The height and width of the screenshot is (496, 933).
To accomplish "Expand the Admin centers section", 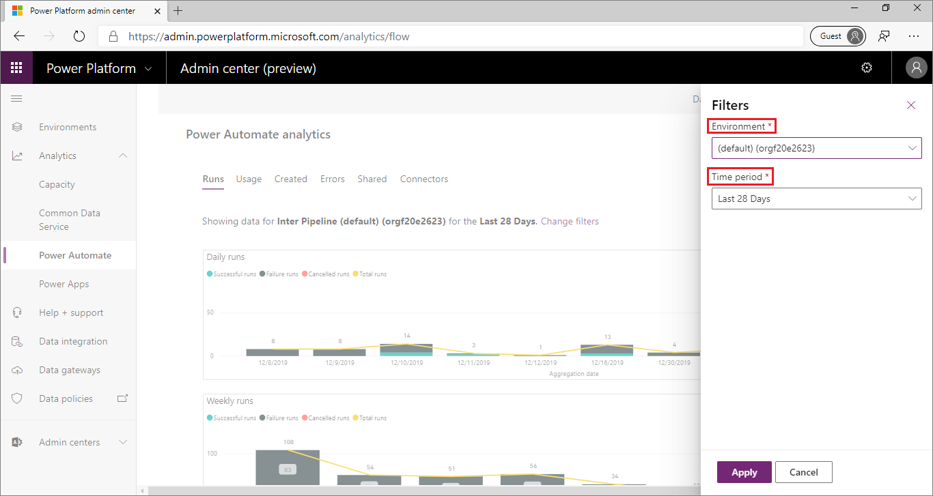I will [123, 442].
